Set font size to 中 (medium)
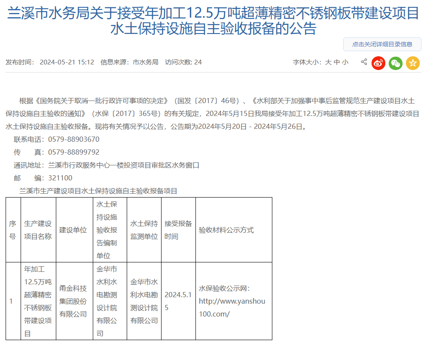The image size is (430, 344). pos(337,62)
